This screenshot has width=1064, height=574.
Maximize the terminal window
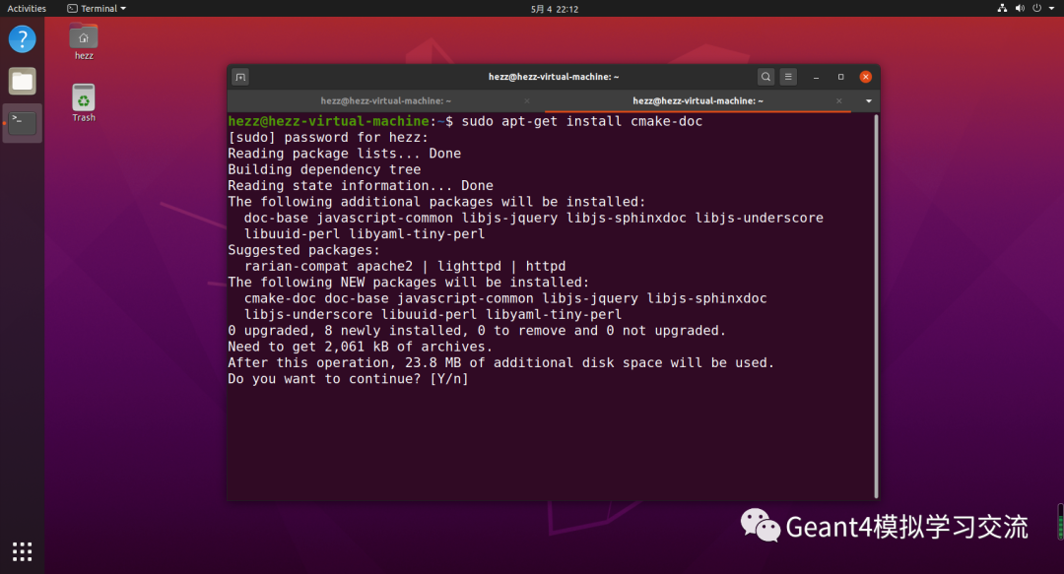840,77
